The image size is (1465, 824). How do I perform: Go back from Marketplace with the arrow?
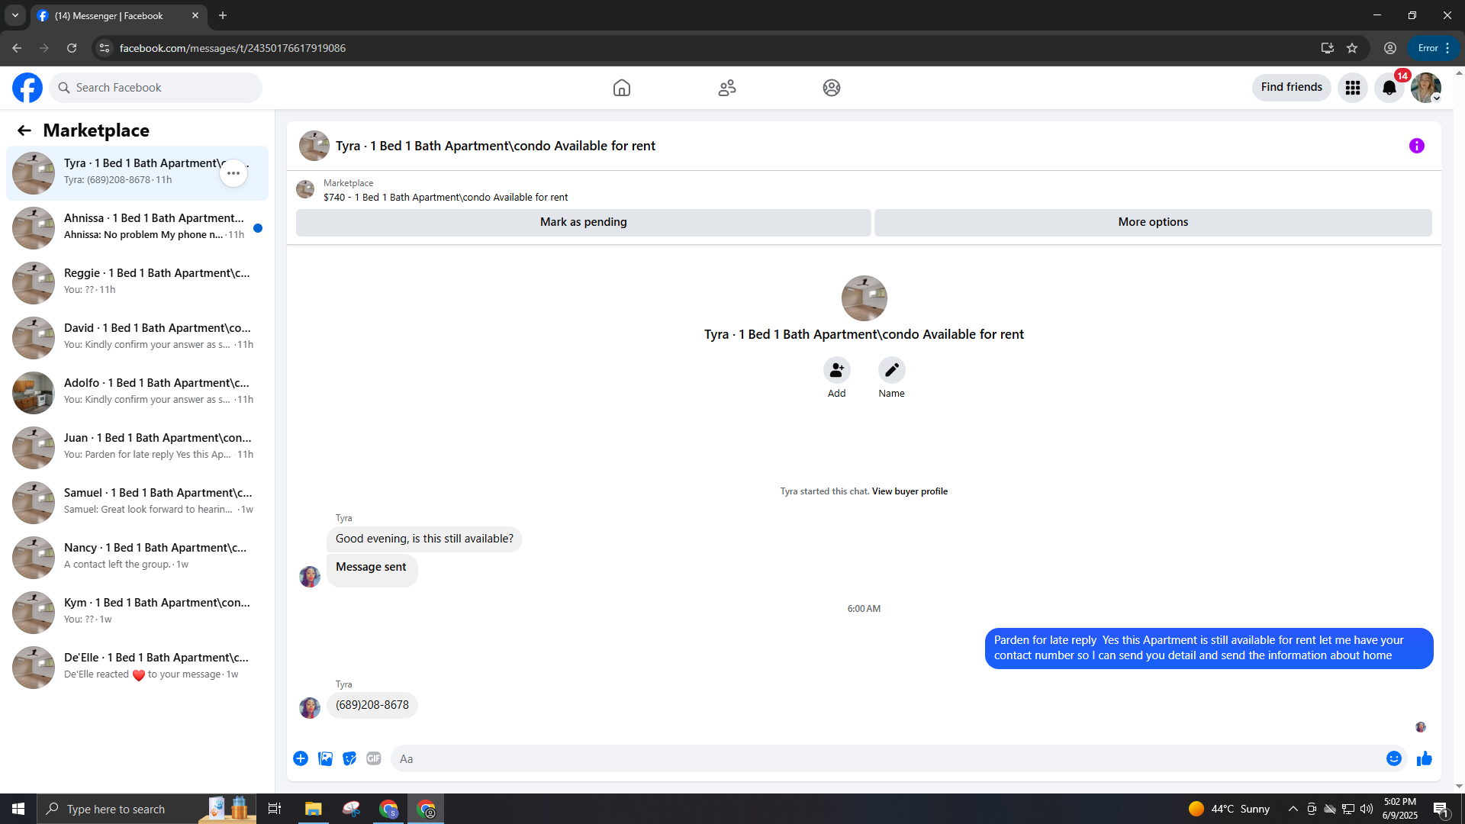point(24,130)
